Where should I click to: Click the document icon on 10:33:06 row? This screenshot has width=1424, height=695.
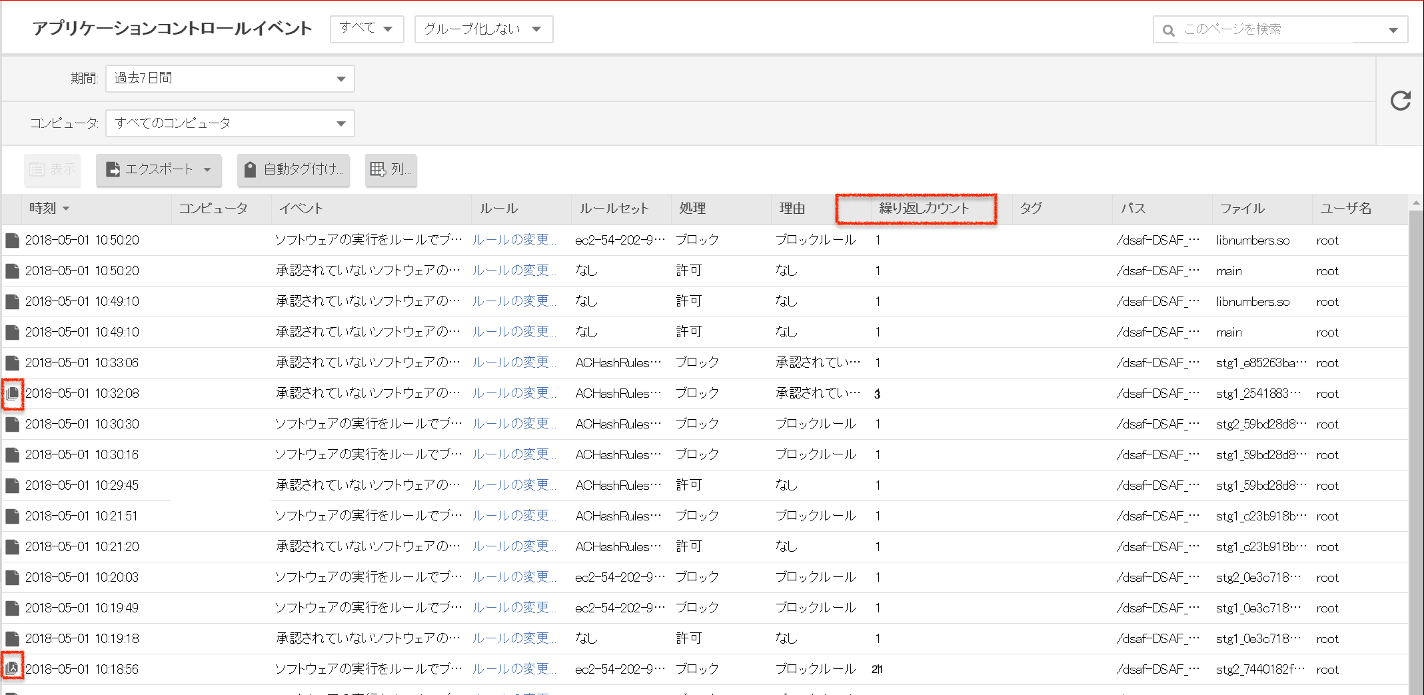tap(12, 363)
